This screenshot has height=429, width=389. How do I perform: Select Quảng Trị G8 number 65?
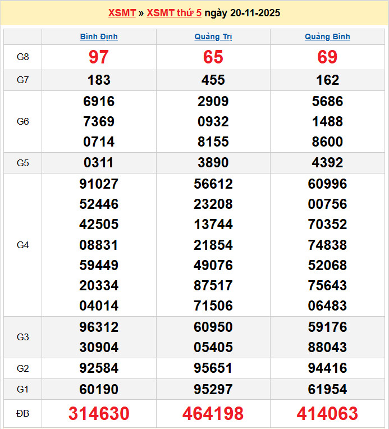click(213, 57)
